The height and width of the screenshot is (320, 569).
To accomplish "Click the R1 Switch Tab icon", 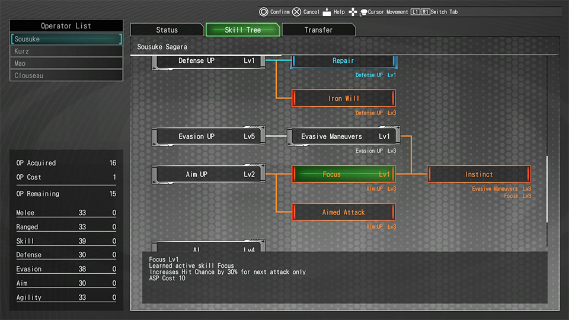I will click(x=425, y=12).
